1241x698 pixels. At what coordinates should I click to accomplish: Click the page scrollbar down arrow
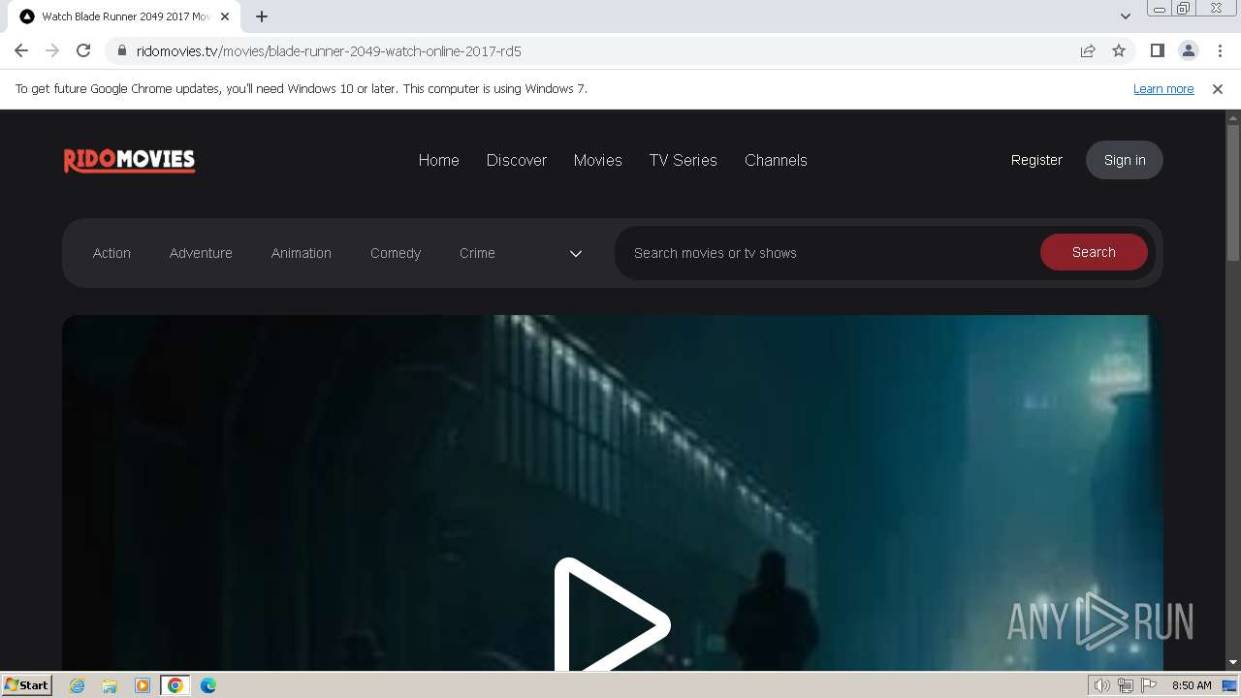(x=1233, y=662)
